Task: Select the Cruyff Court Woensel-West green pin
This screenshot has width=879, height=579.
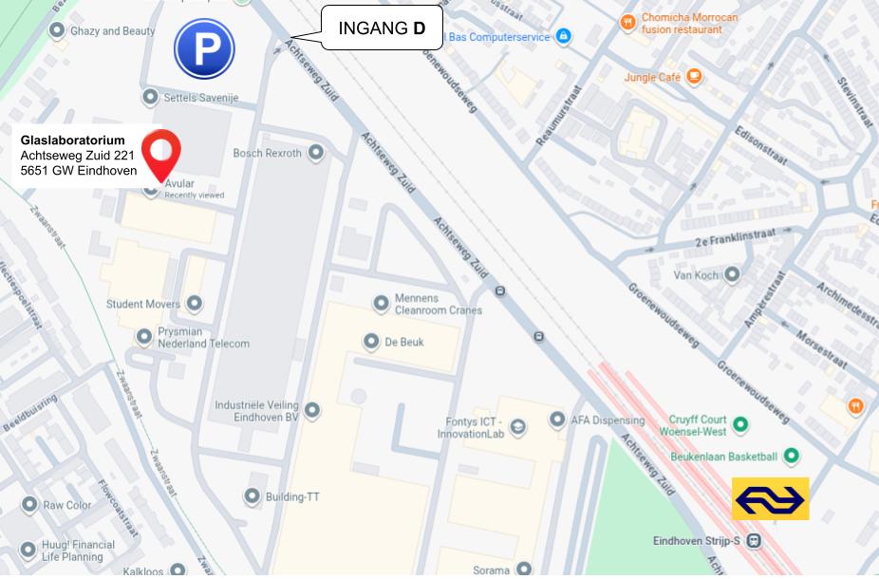Action: 740,424
